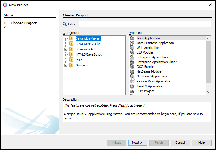Click the Java Application project icon
The image size is (216, 150).
(x=132, y=38)
